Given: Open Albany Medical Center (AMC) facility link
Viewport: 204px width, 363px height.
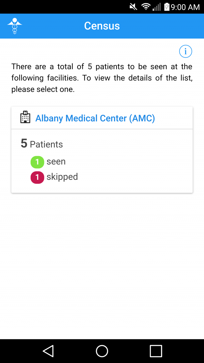Looking at the screenshot, I should (x=95, y=118).
